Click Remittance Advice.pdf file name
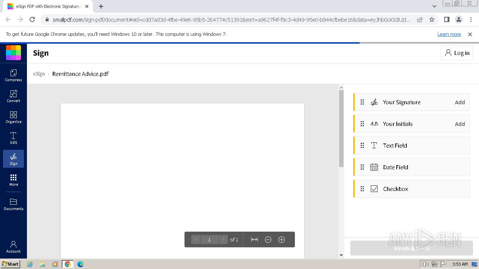 point(80,74)
